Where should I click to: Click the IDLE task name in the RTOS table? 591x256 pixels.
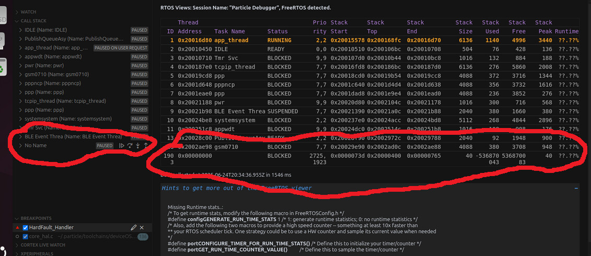click(221, 49)
